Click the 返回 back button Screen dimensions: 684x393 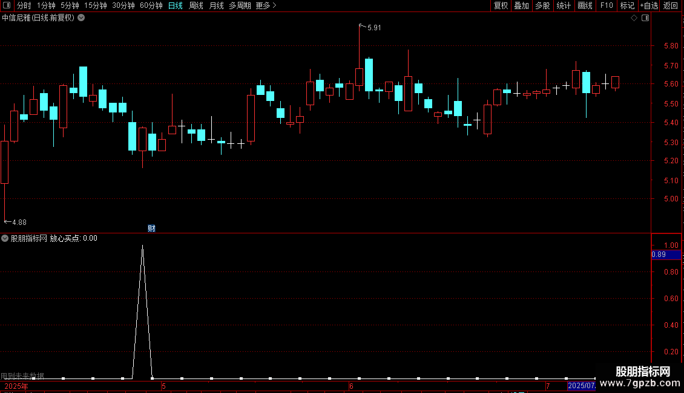coord(671,5)
